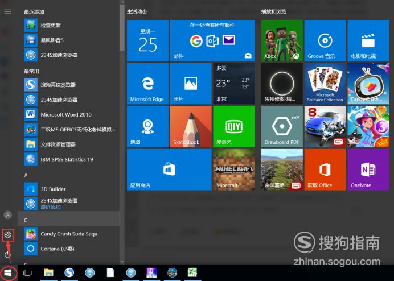This screenshot has width=394, height=281.
Task: Click the app list scrollbar thumb
Action: click(x=122, y=28)
